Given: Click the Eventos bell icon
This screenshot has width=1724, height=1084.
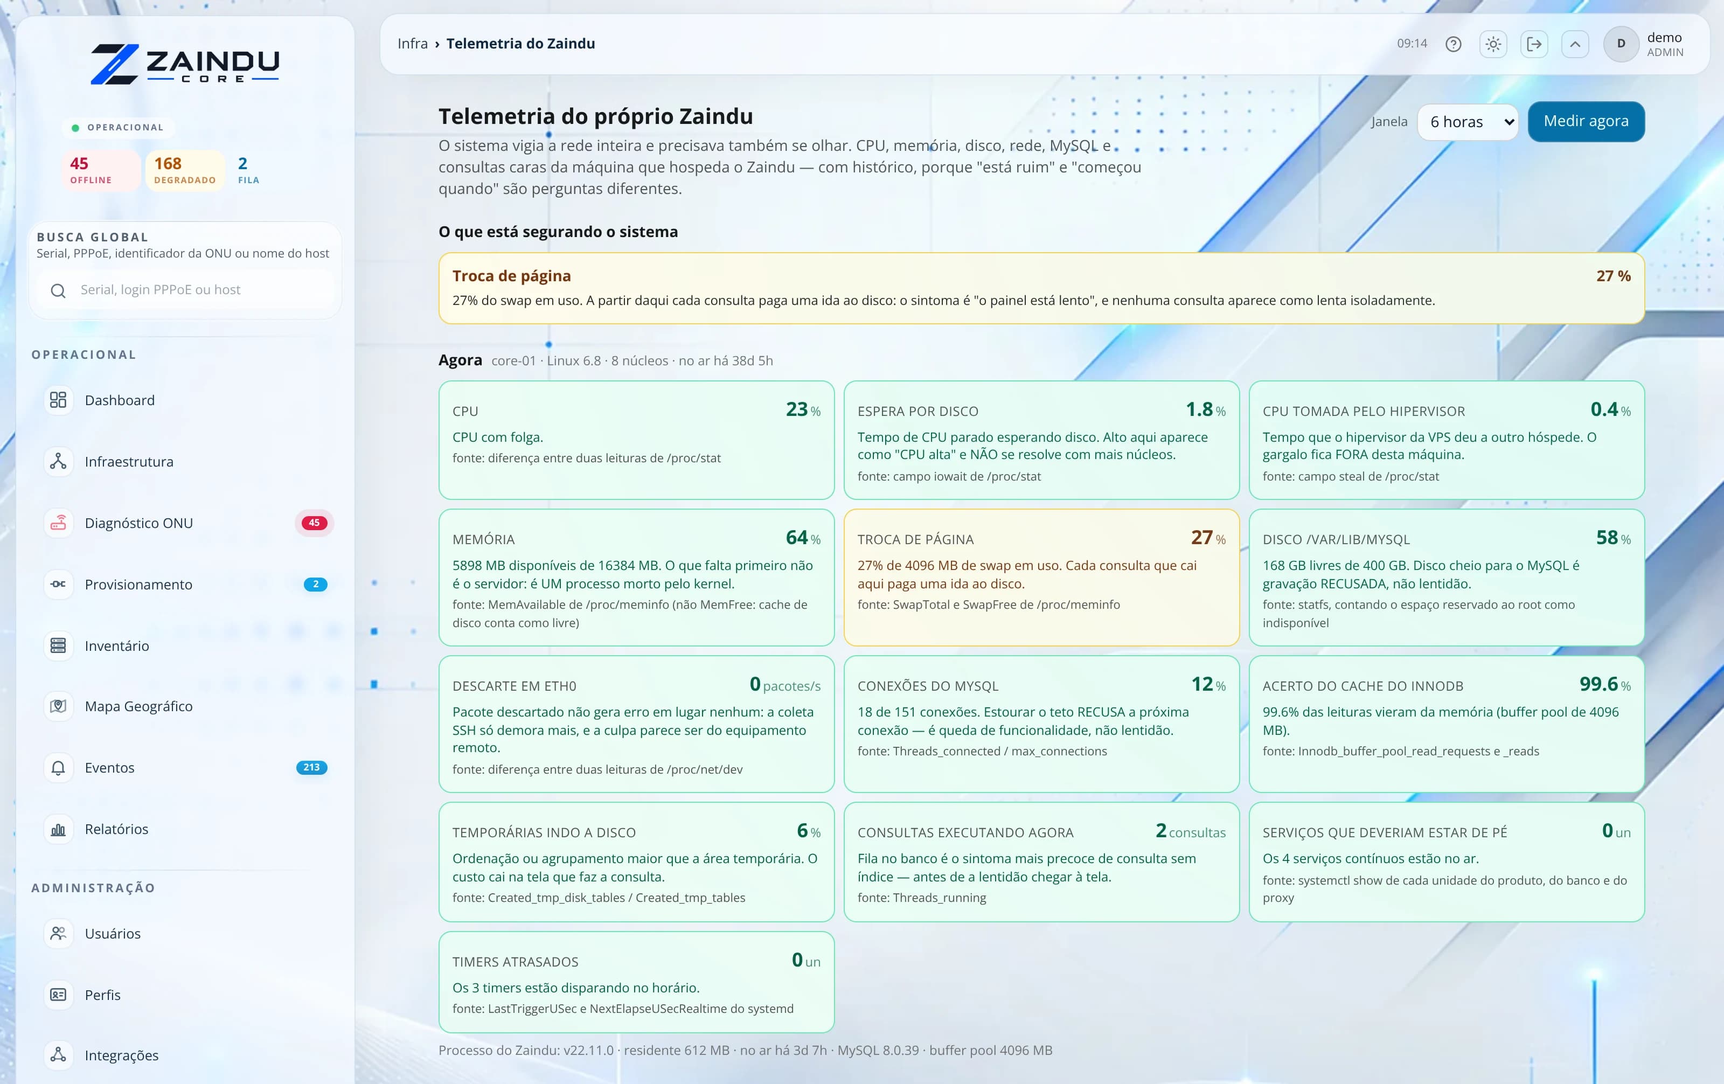Looking at the screenshot, I should pyautogui.click(x=58, y=768).
